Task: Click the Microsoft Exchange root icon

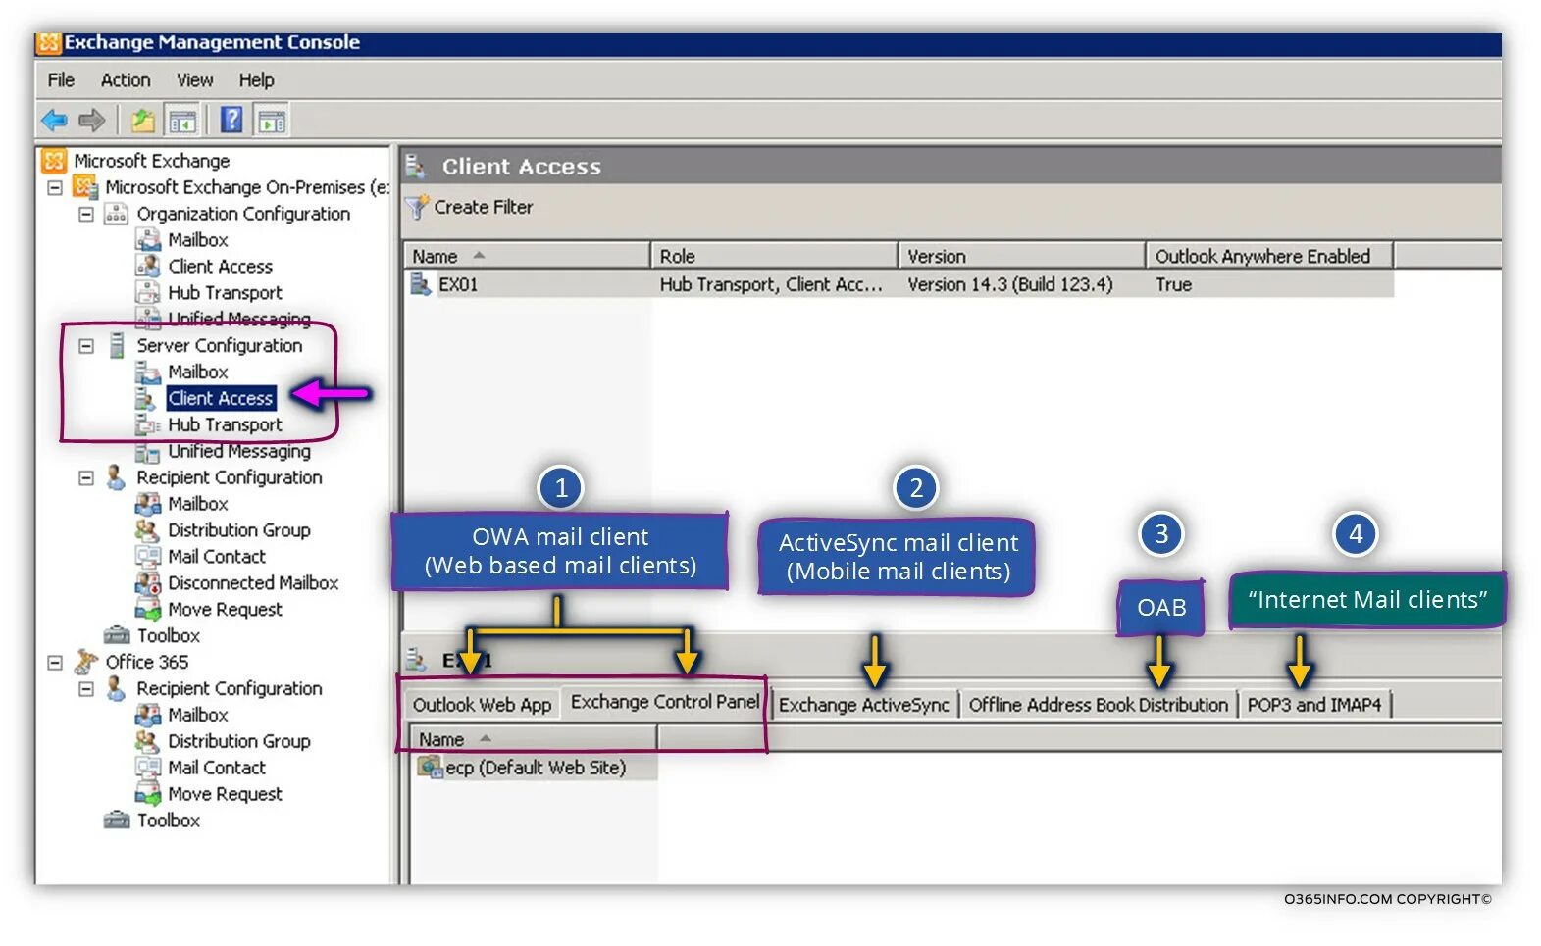Action: coord(54,161)
